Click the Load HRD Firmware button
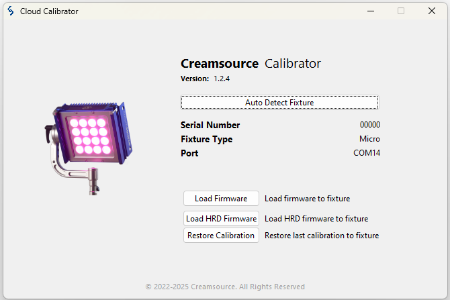450x300 pixels. pyautogui.click(x=221, y=219)
